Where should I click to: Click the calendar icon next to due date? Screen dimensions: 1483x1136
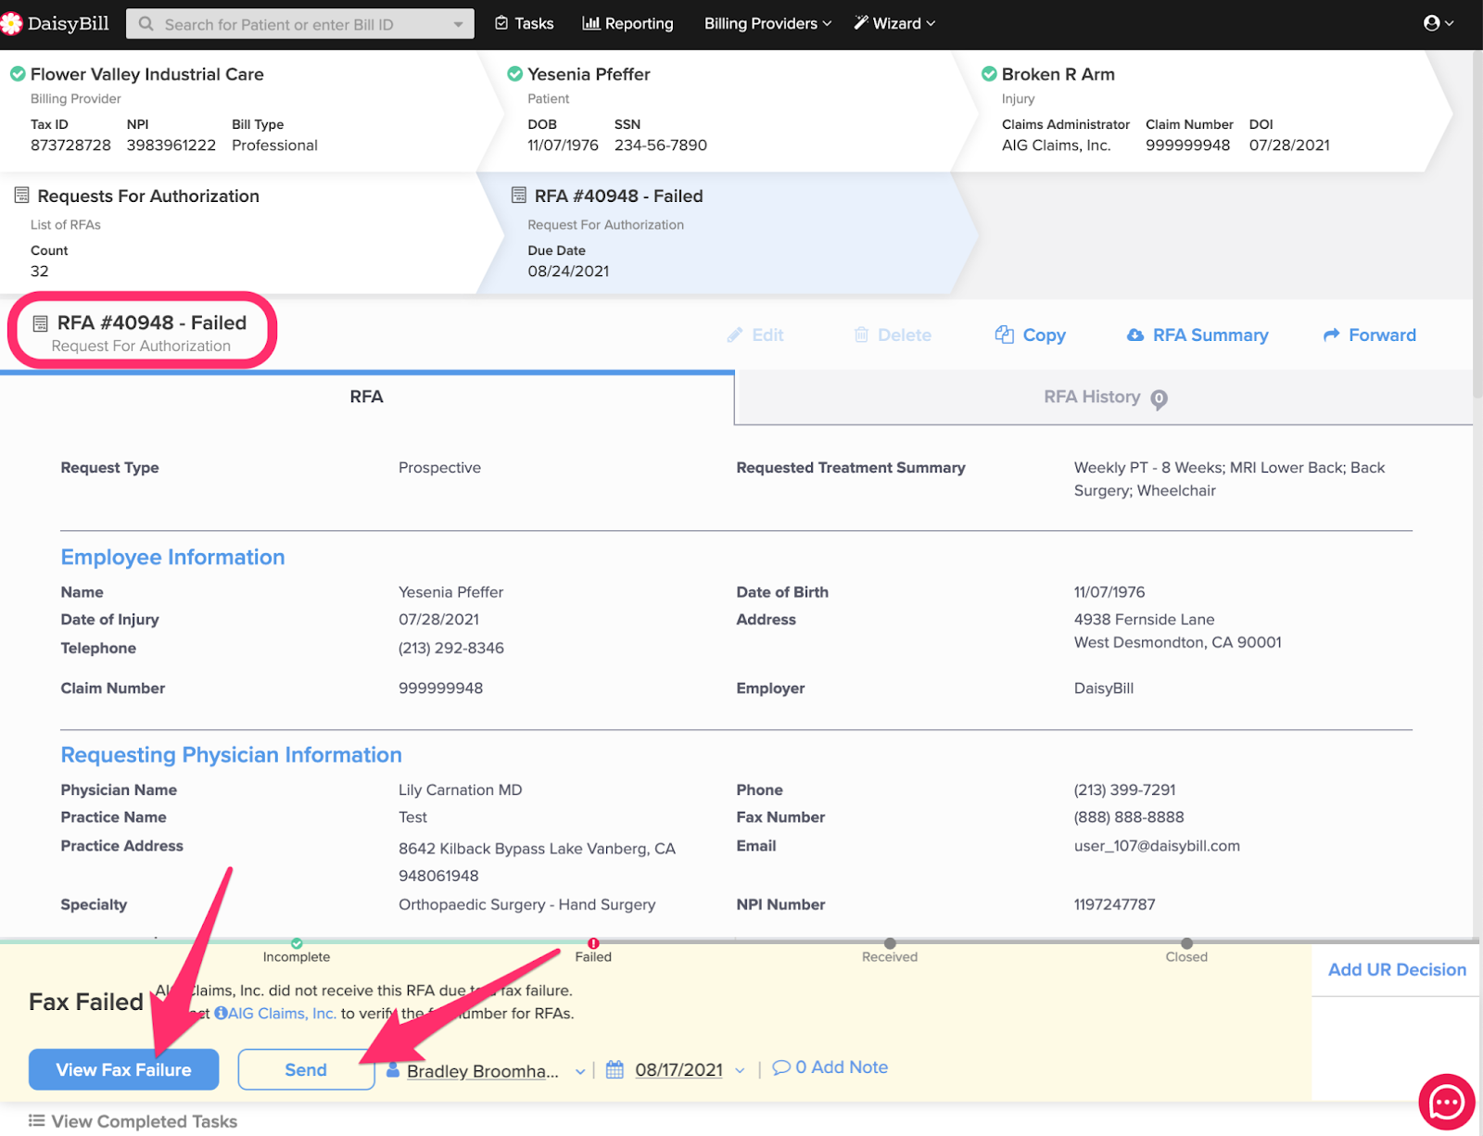click(615, 1070)
